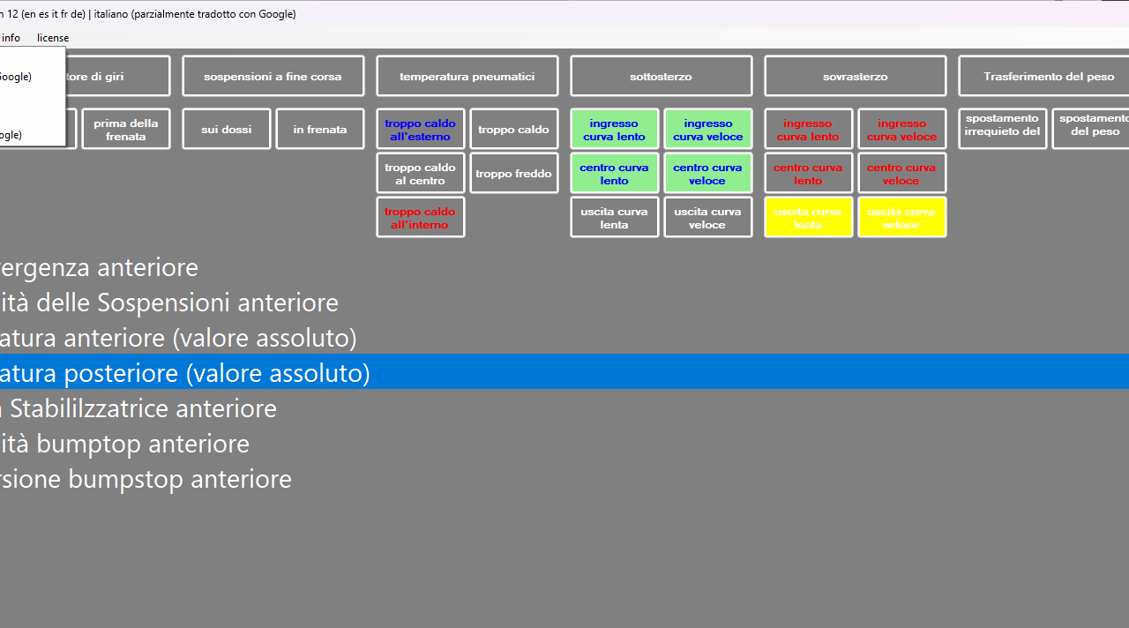1129x628 pixels.
Task: Open the license menu
Action: coord(53,38)
